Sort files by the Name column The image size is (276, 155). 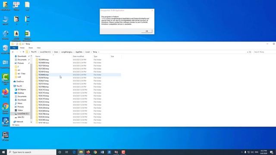[x=38, y=56]
